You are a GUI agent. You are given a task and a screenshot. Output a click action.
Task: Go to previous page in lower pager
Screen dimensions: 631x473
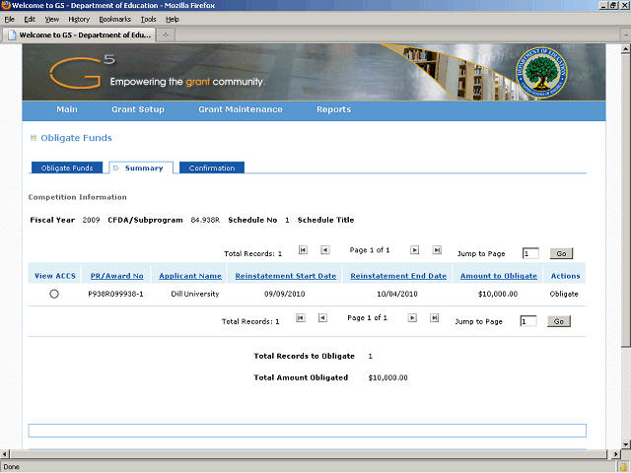pos(322,318)
